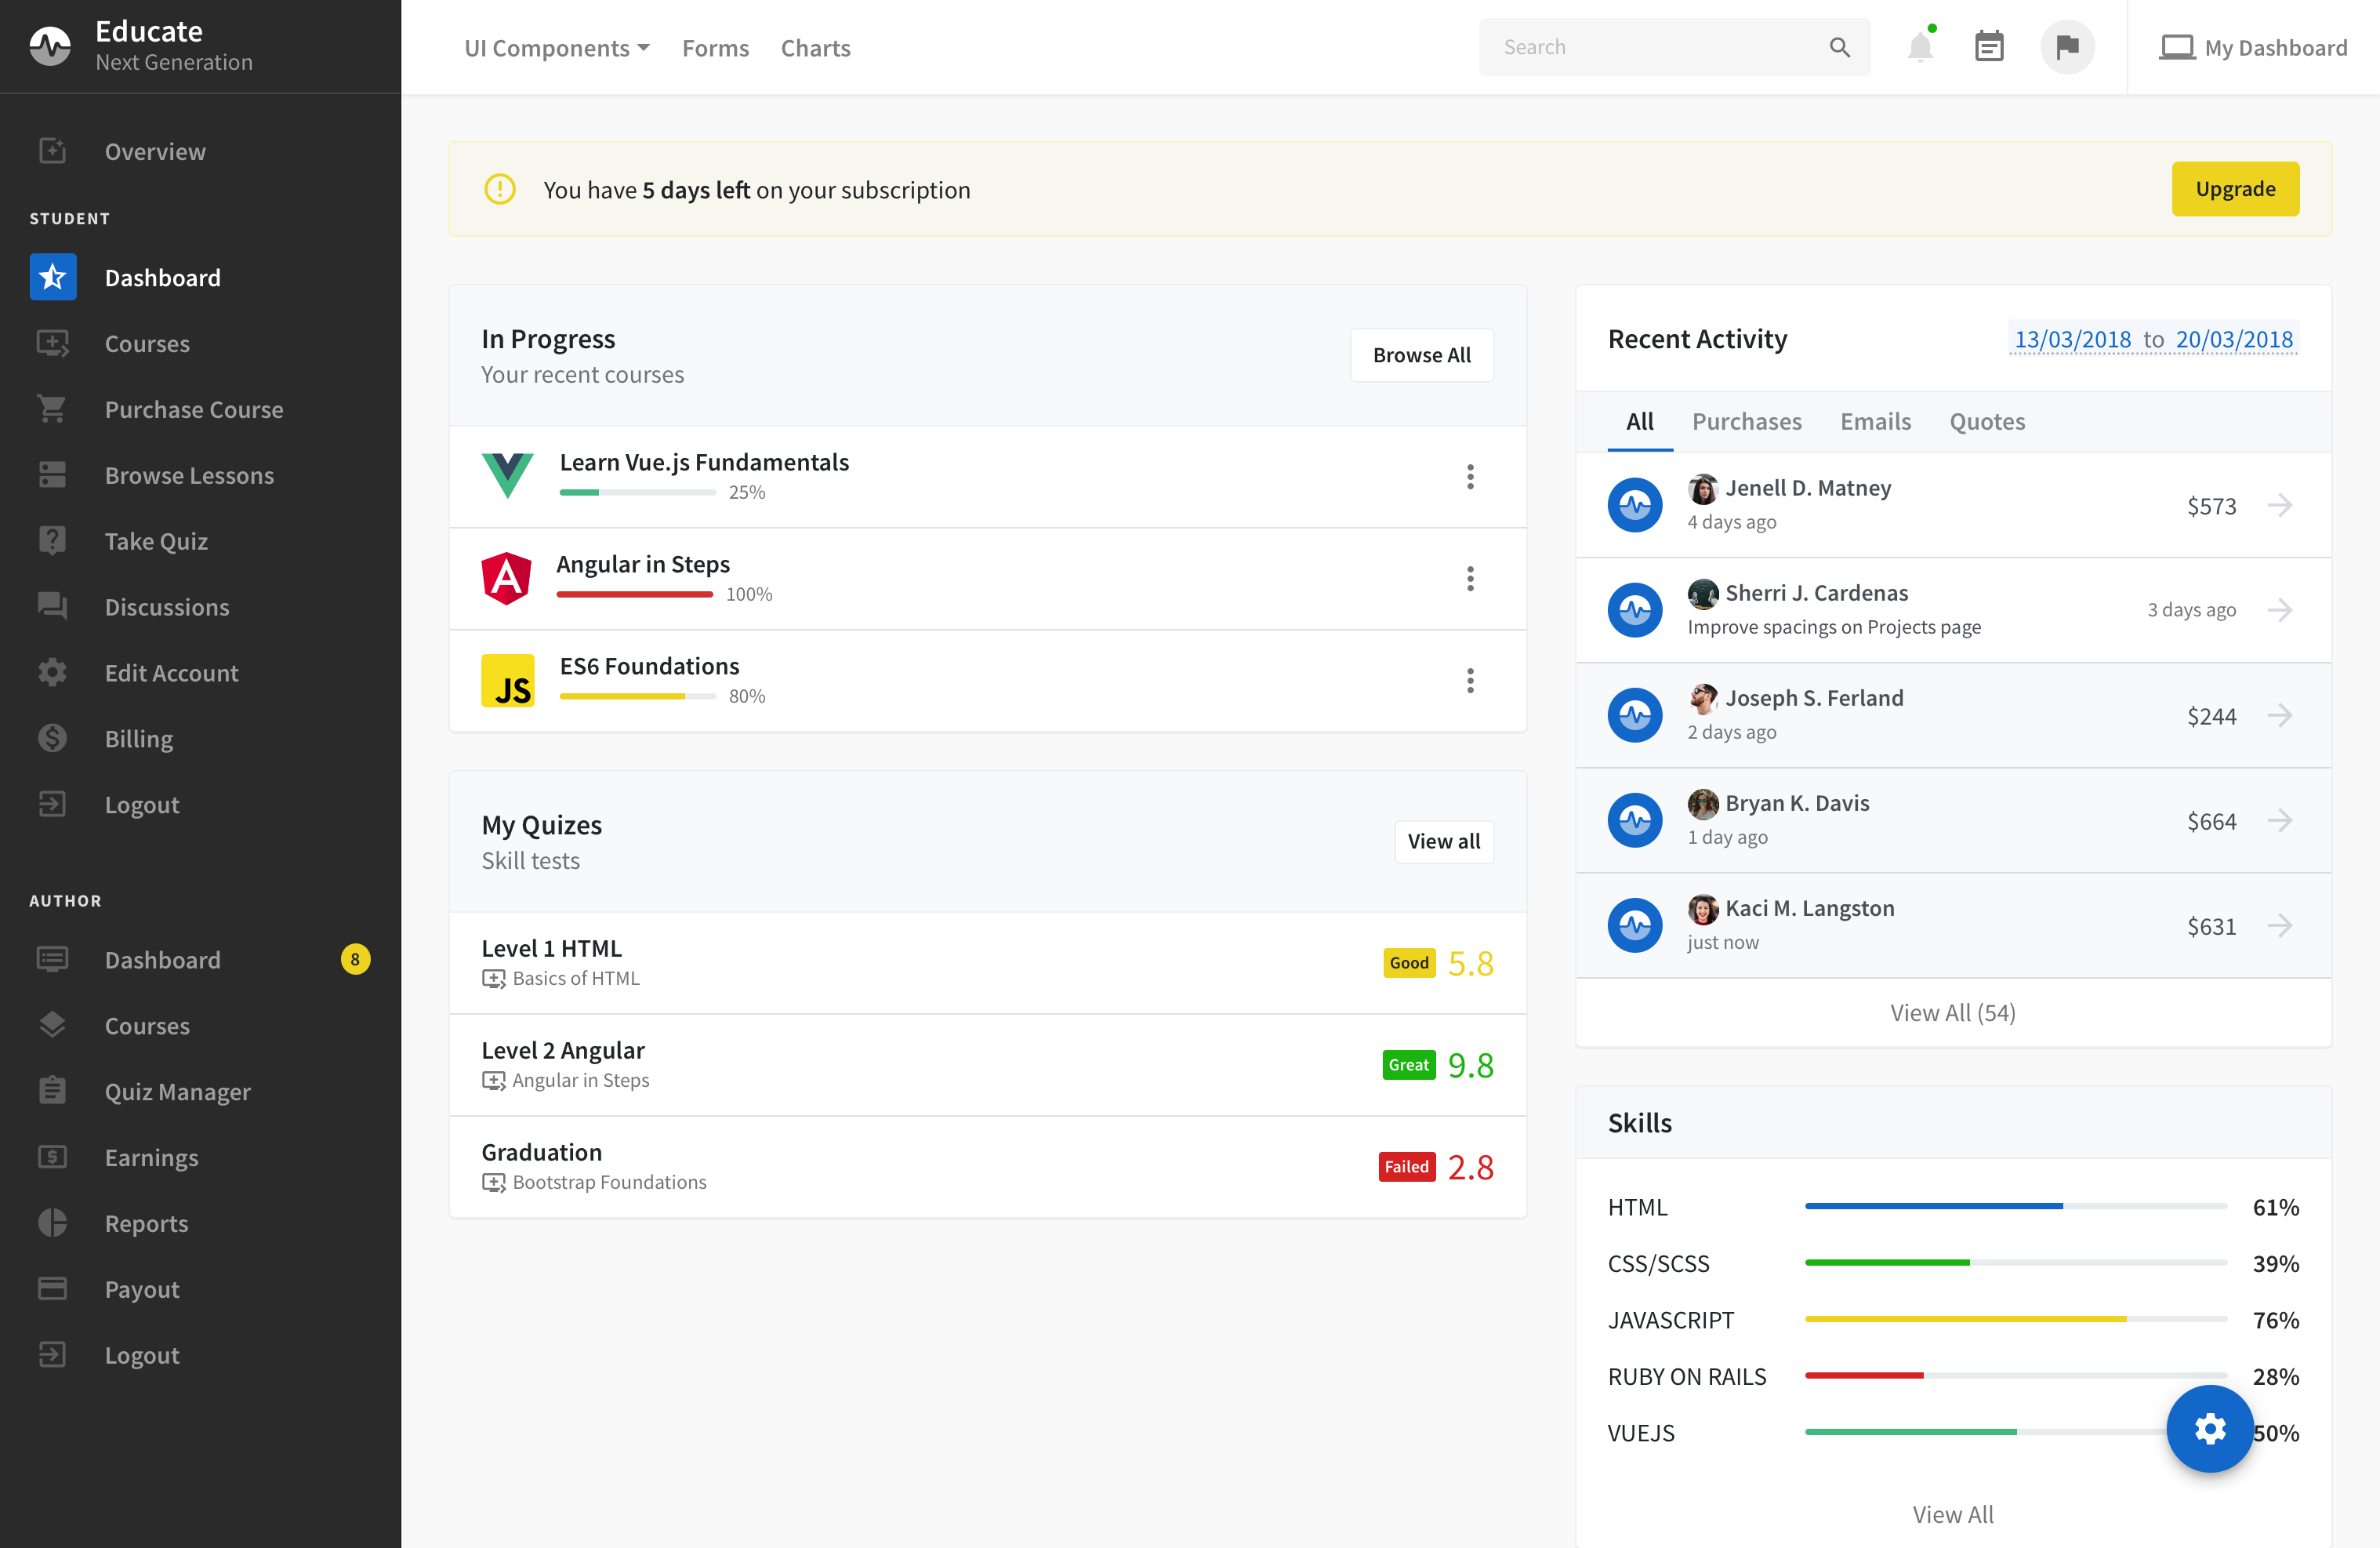Image resolution: width=2380 pixels, height=1548 pixels.
Task: Click the notifications bell icon
Action: (1919, 47)
